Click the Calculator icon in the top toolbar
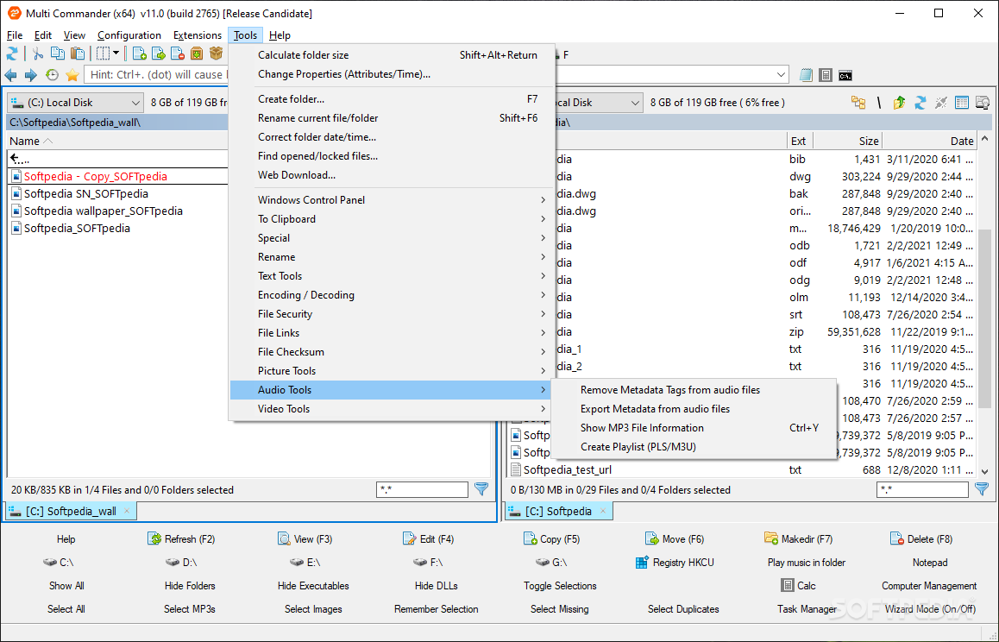Viewport: 999px width, 642px height. coord(826,75)
